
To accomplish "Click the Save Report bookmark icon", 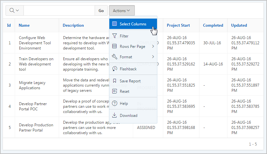I will point(114,81).
